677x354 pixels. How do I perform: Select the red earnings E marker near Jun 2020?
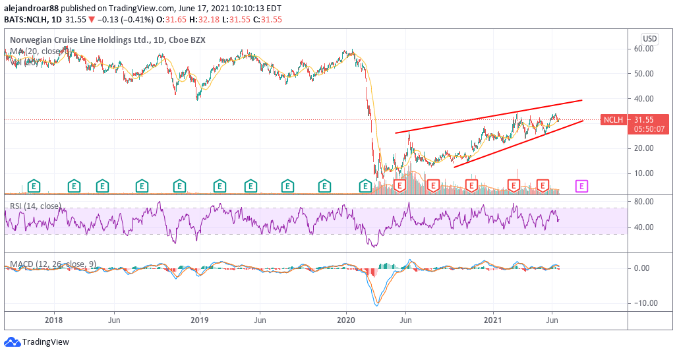coord(400,187)
